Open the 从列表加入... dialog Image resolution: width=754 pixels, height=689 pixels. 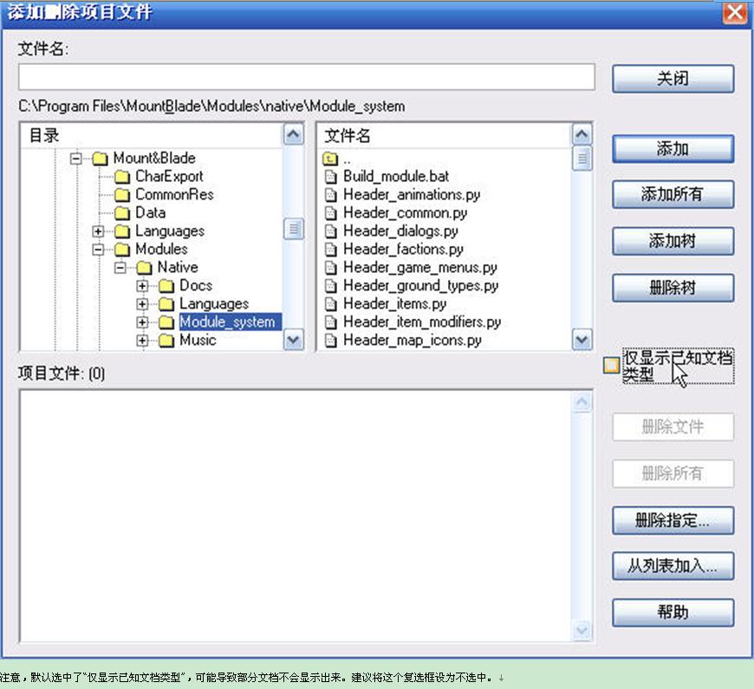pos(673,567)
